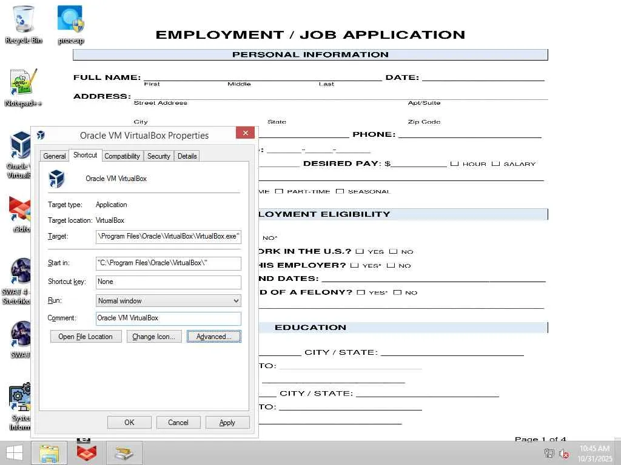Screen dimensions: 621x465
Task: Click the Apply button
Action: click(x=227, y=422)
